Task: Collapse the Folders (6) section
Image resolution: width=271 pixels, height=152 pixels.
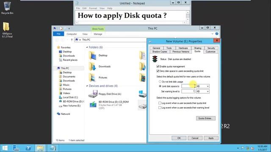Action: click(x=87, y=47)
